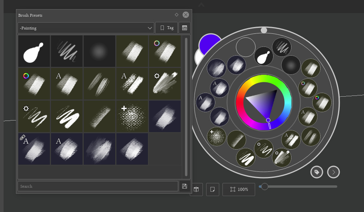The image size is (364, 212).
Task: Choose the thick white zigzag preset in the panel
Action: (67, 116)
